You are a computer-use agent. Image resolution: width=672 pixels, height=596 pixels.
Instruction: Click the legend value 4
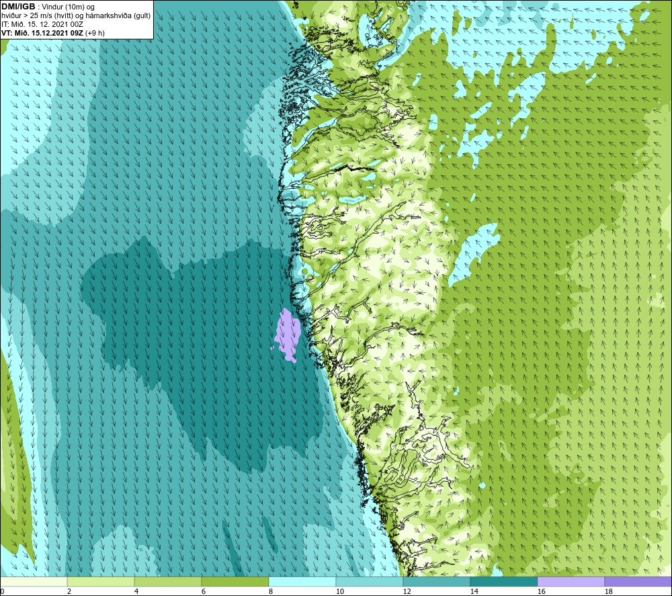click(136, 591)
